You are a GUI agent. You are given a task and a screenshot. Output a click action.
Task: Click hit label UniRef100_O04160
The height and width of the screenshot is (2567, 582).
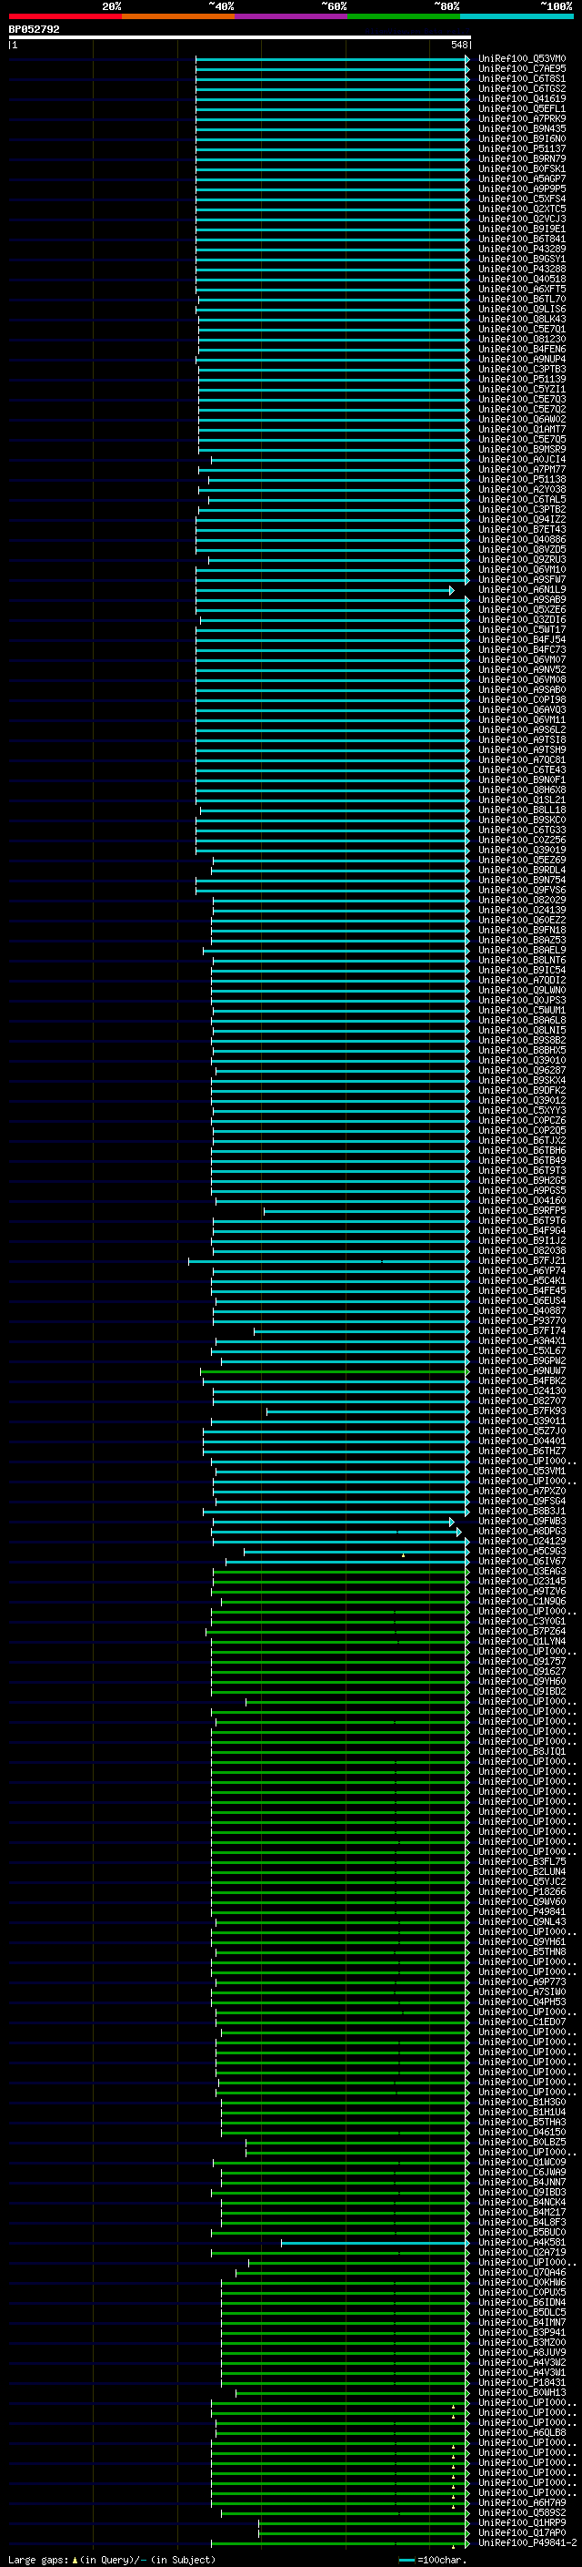coord(521,1201)
